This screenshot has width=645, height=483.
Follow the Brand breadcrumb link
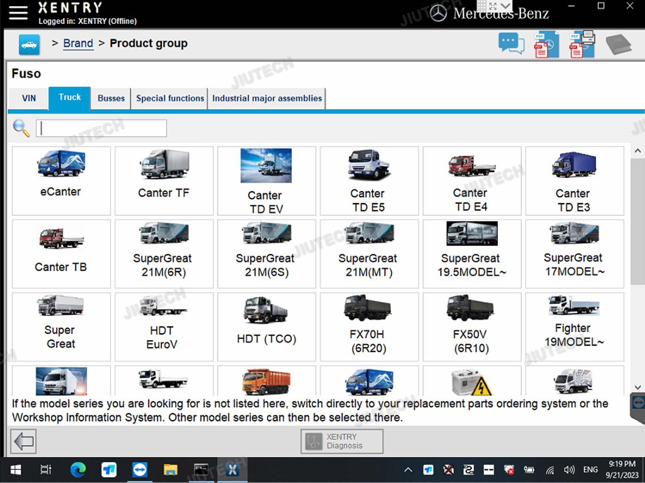point(78,43)
